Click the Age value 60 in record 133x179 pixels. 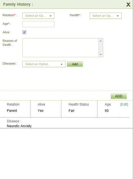107,111
